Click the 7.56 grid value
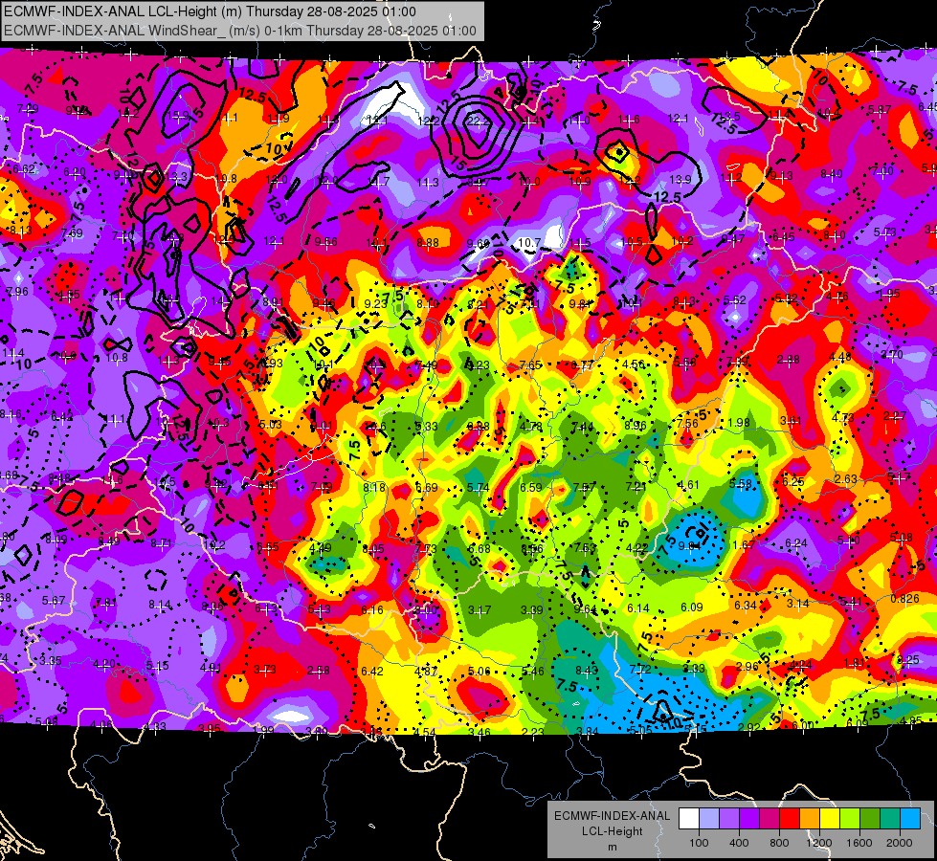 [687, 423]
